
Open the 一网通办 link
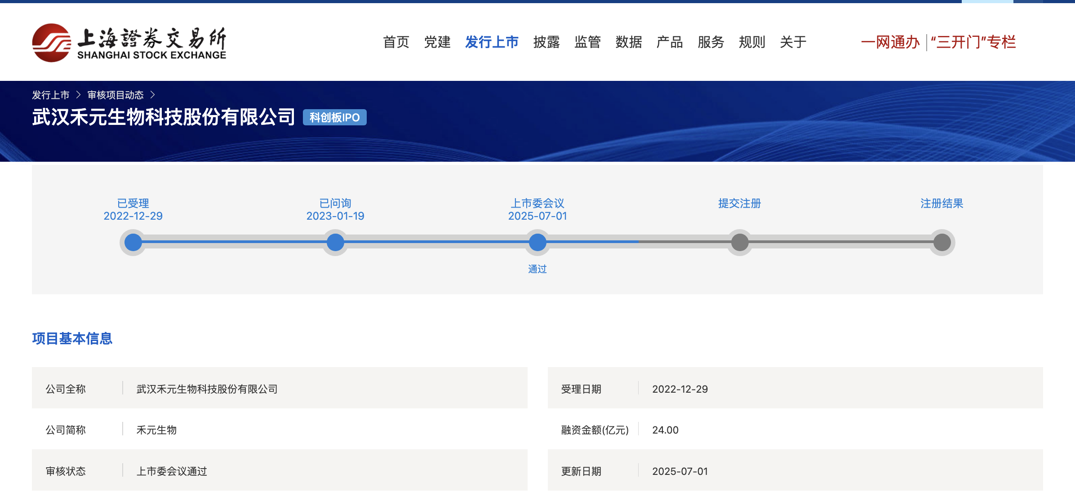tap(890, 42)
